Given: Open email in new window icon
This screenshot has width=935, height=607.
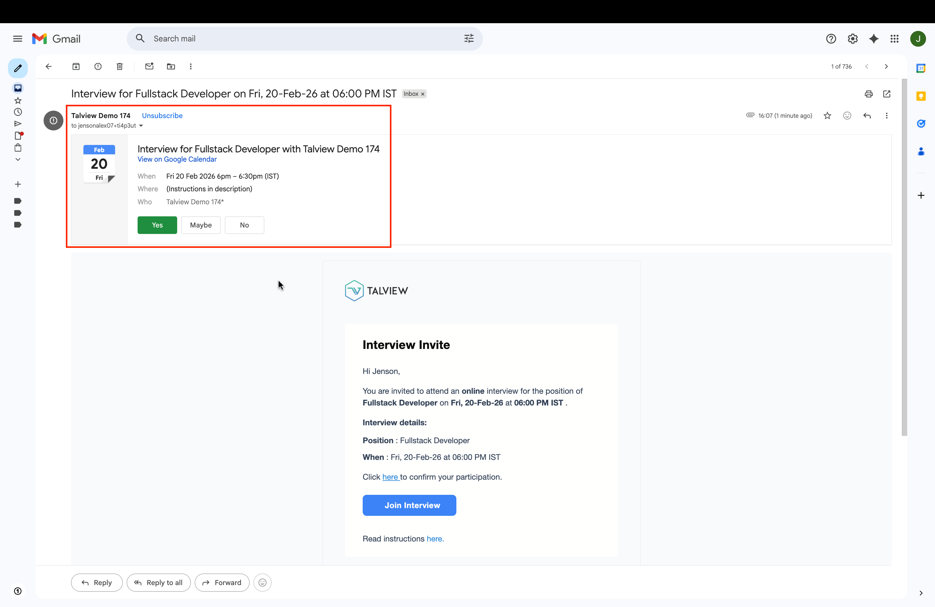Looking at the screenshot, I should (887, 94).
